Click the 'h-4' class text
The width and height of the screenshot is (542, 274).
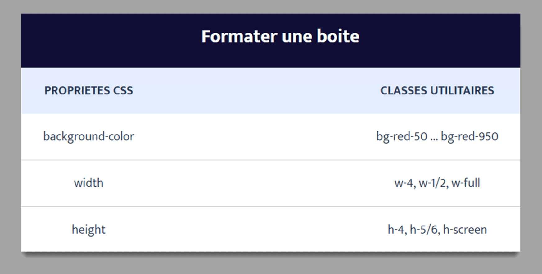tap(396, 230)
